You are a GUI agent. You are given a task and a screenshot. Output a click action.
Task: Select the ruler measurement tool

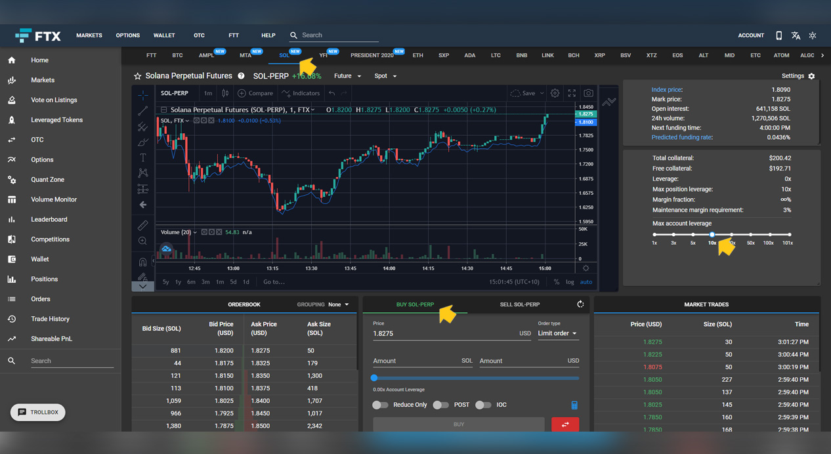pyautogui.click(x=143, y=225)
